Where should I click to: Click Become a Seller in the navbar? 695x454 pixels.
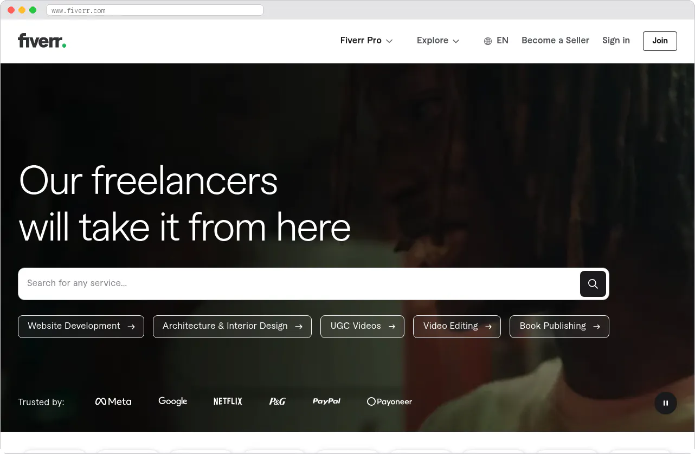[x=555, y=41]
